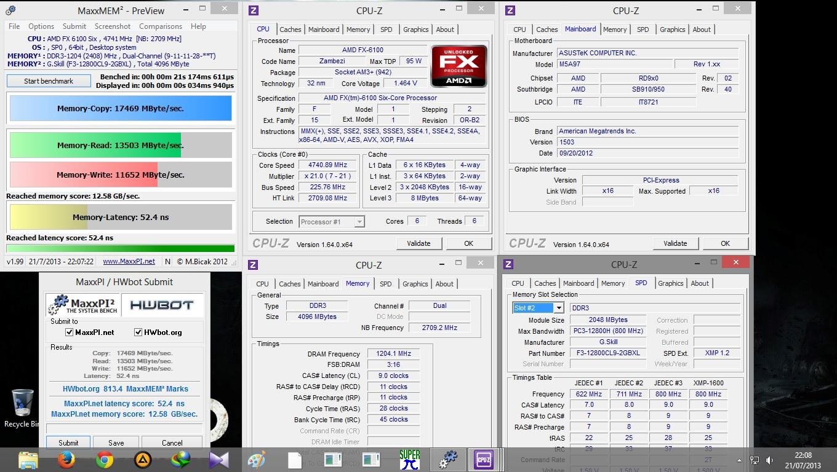Open the File menu in MaxxMEM
The width and height of the screenshot is (837, 472).
[14, 26]
